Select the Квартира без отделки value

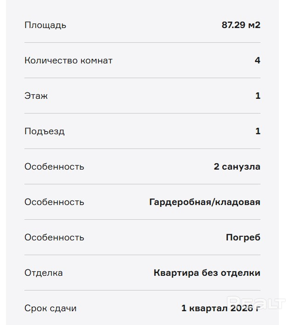(x=207, y=273)
